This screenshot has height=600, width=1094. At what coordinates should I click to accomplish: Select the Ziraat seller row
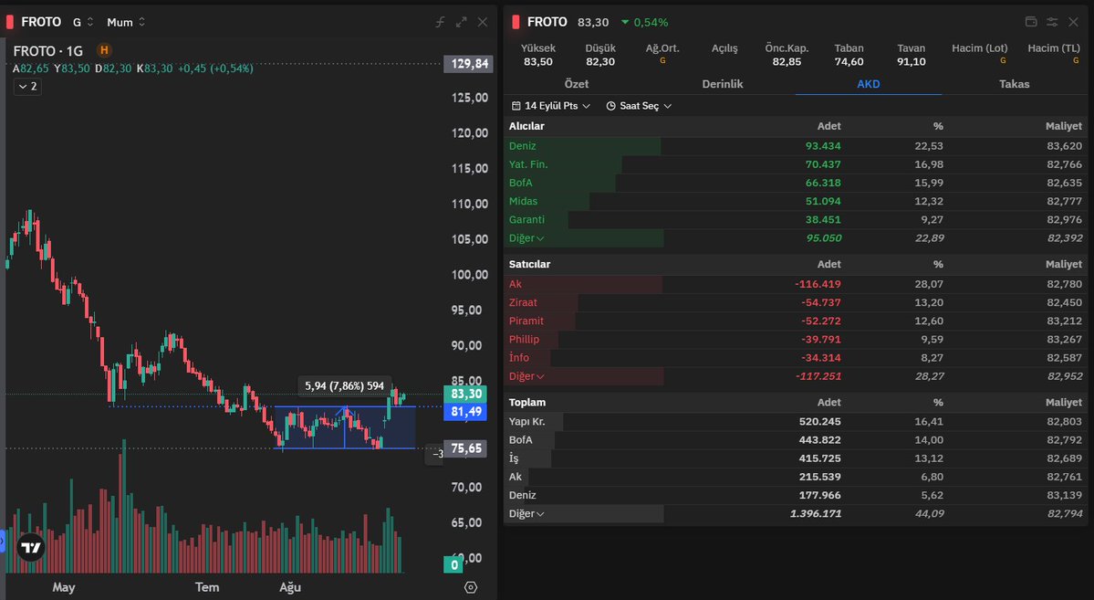click(x=796, y=302)
